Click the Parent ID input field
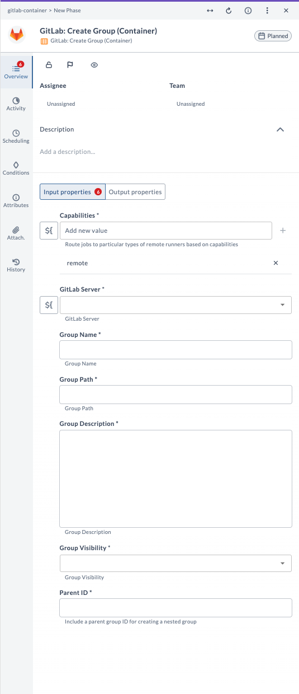This screenshot has height=694, width=299. [175, 608]
